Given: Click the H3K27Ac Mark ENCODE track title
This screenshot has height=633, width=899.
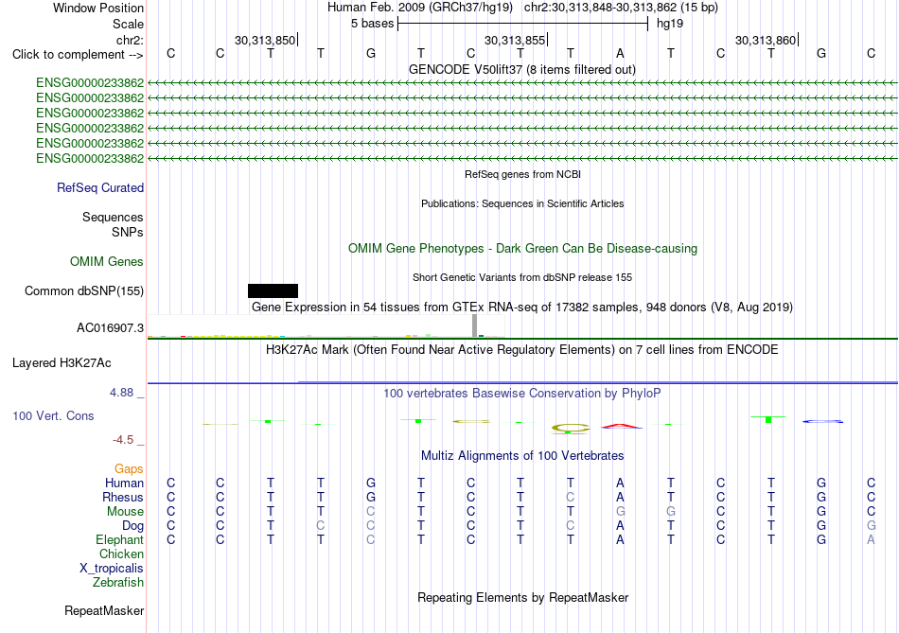Looking at the screenshot, I should (521, 350).
